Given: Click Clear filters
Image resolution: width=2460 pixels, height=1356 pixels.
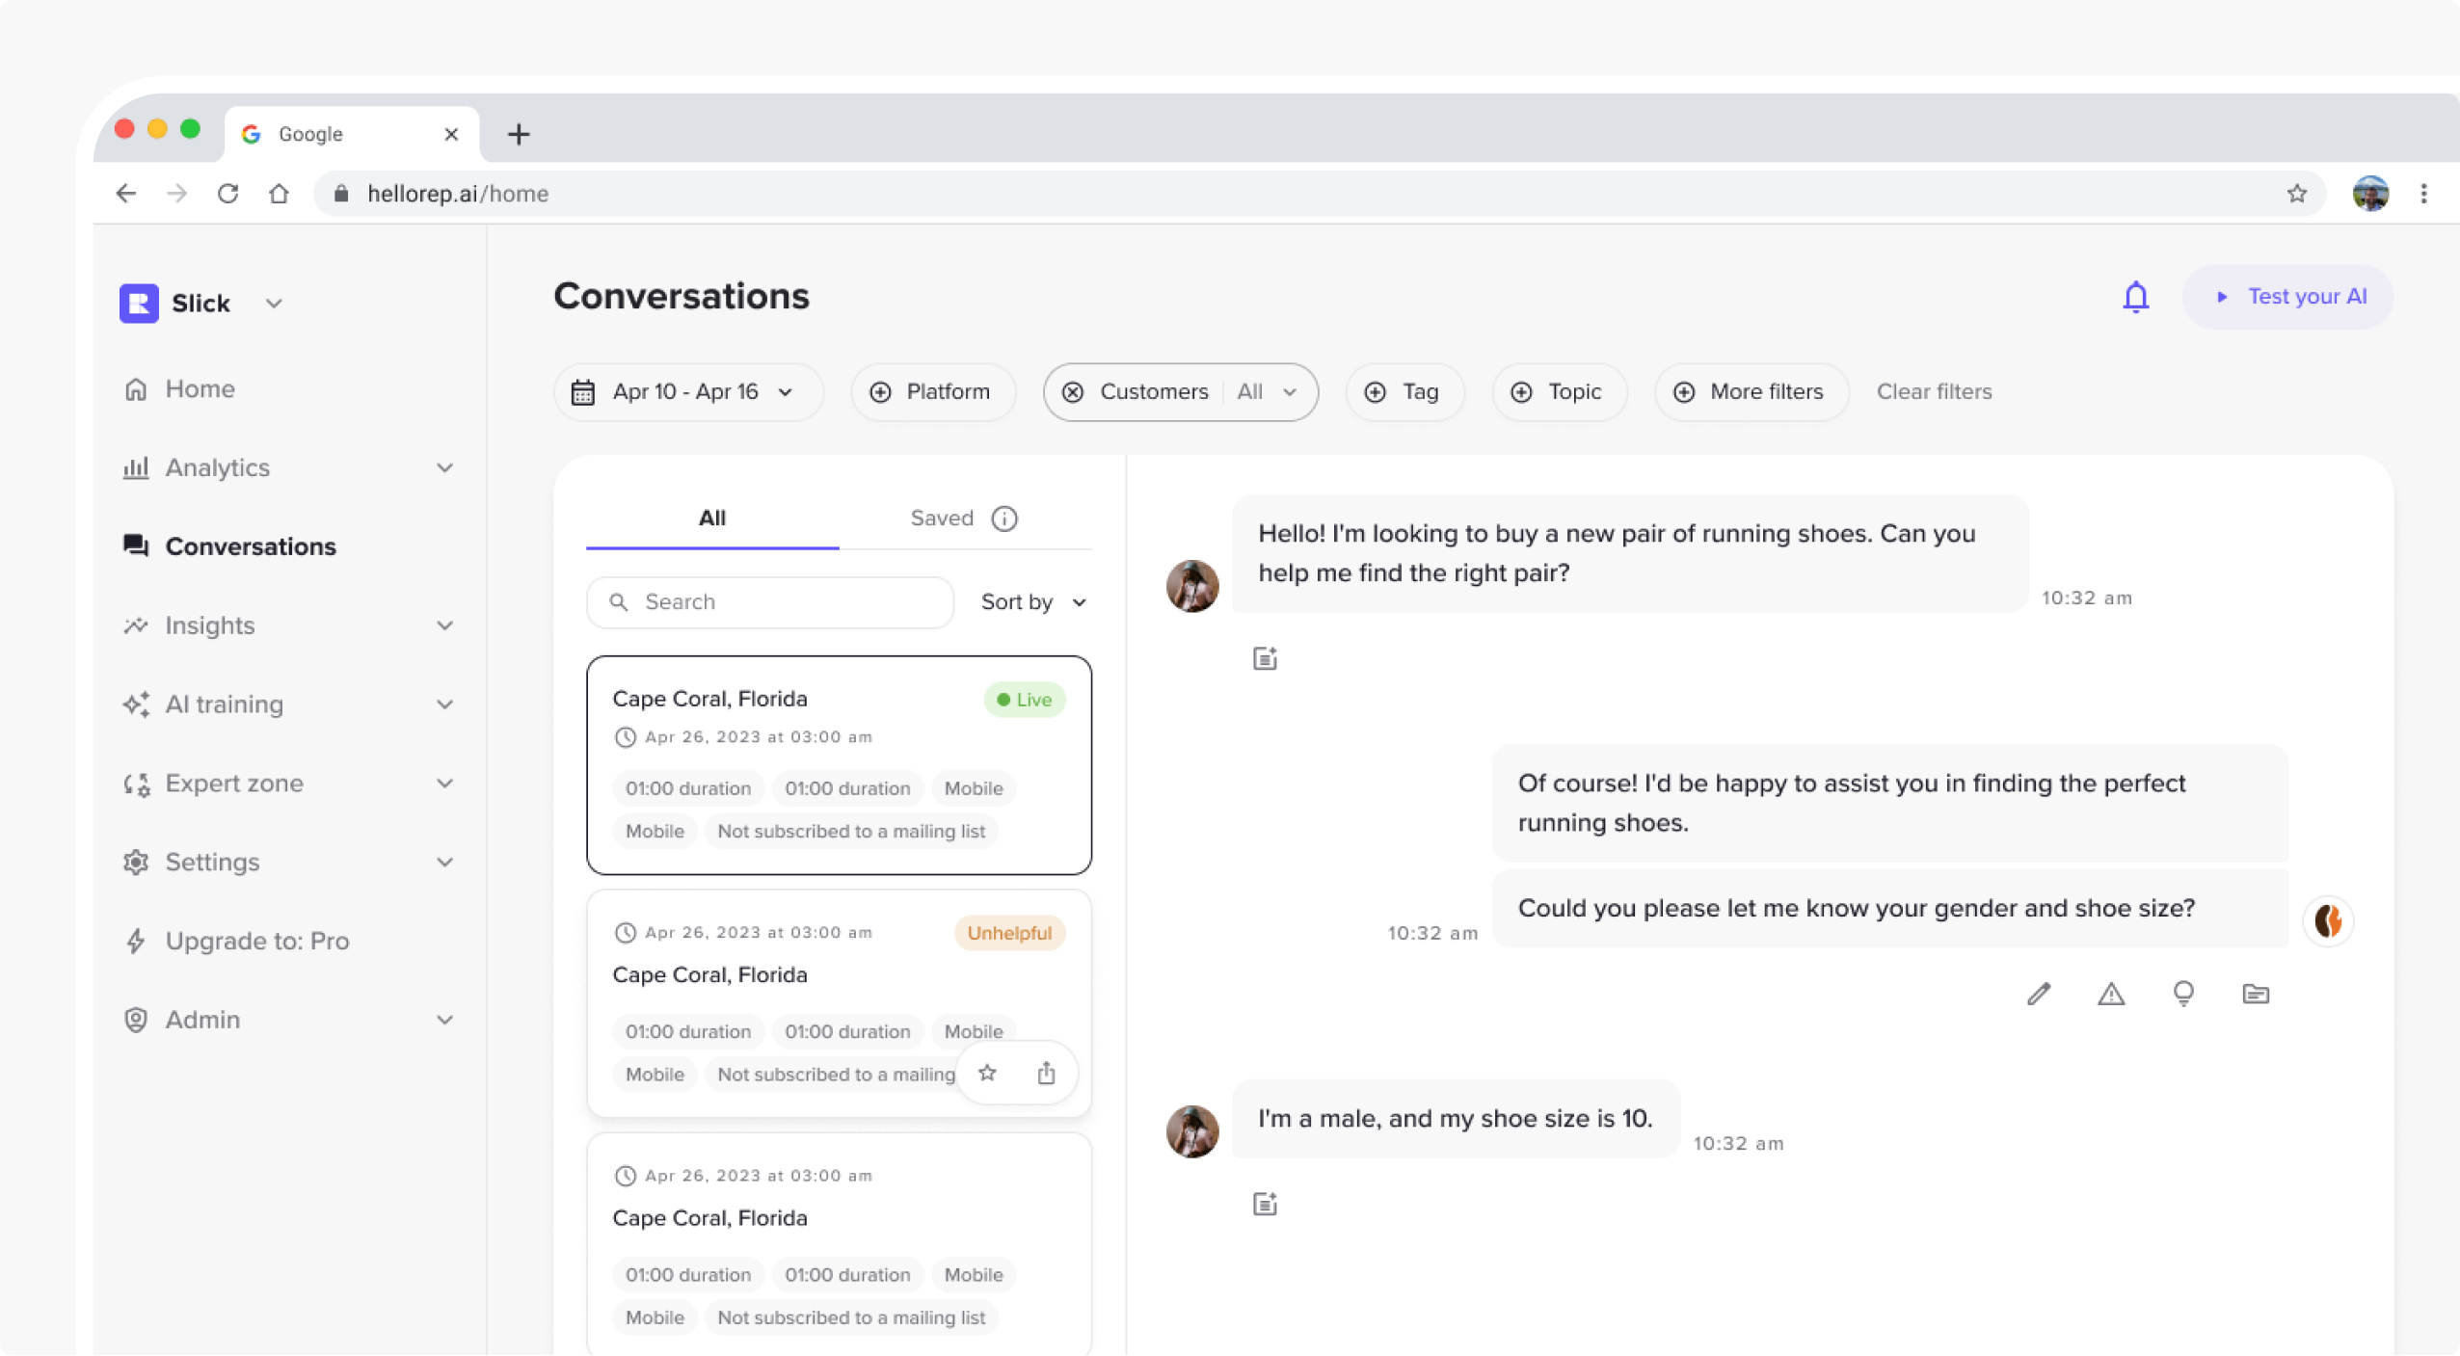Looking at the screenshot, I should click(x=1934, y=392).
